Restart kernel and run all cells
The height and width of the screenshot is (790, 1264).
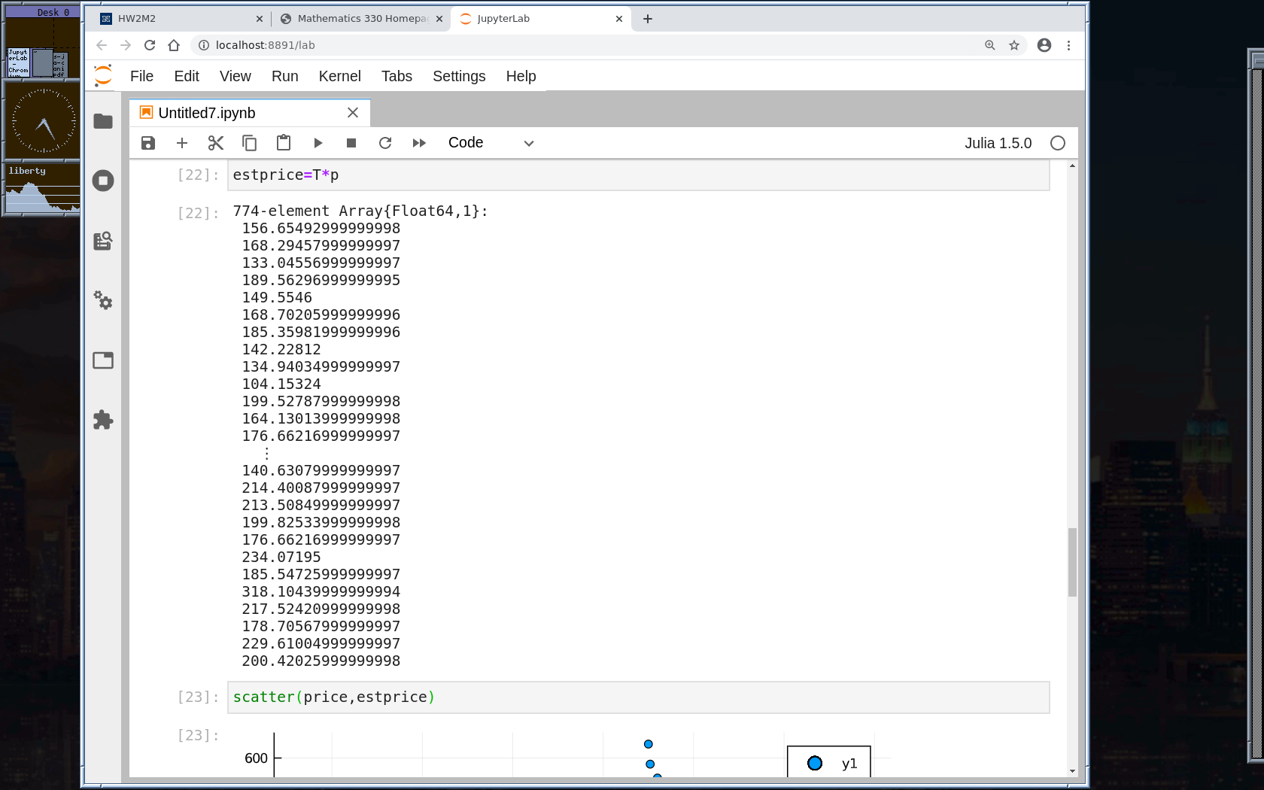pos(419,143)
